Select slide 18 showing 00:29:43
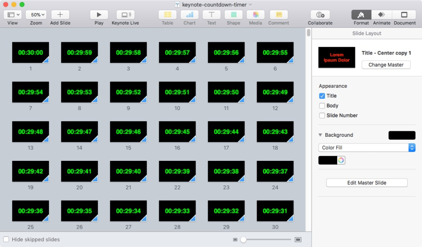 tap(275, 131)
